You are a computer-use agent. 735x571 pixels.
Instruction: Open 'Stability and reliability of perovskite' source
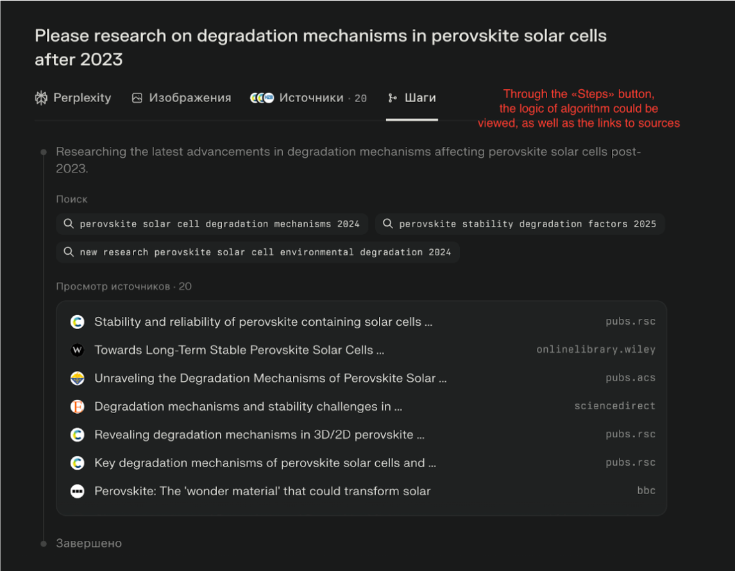[263, 322]
